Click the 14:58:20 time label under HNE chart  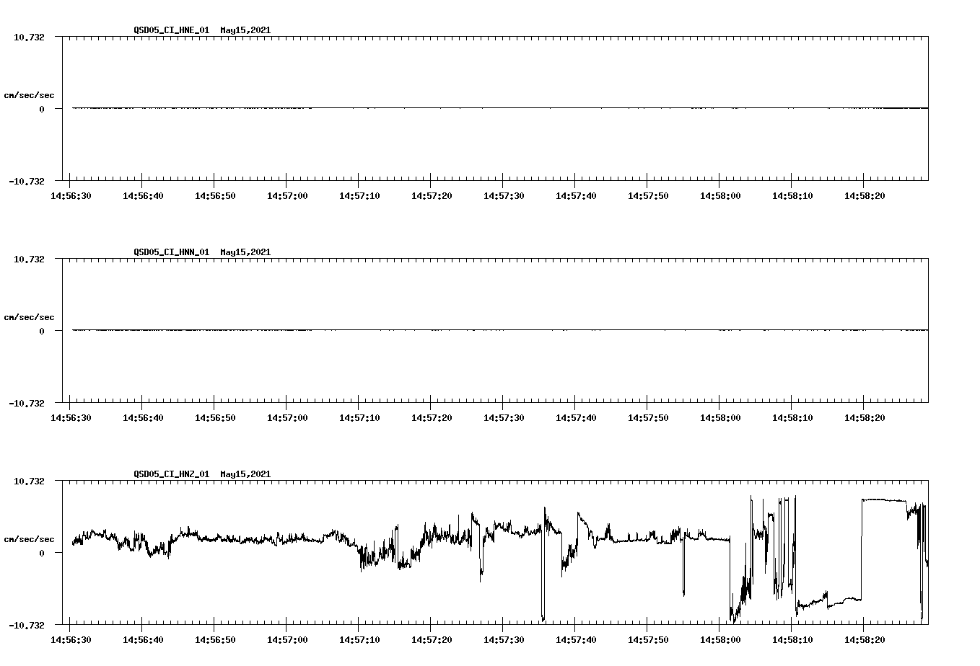tap(864, 195)
